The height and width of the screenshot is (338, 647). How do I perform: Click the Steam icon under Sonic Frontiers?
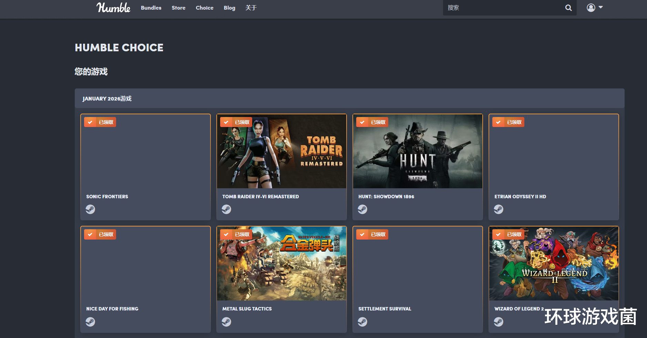click(90, 209)
